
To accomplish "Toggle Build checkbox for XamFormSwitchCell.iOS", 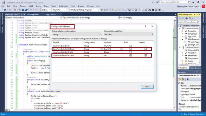I will pyautogui.click(x=131, y=52).
